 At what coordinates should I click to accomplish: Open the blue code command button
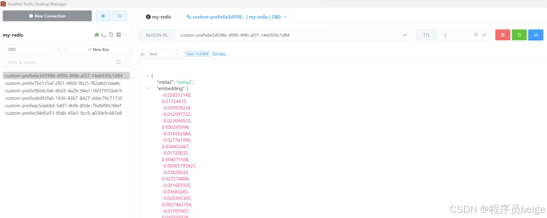coord(536,35)
